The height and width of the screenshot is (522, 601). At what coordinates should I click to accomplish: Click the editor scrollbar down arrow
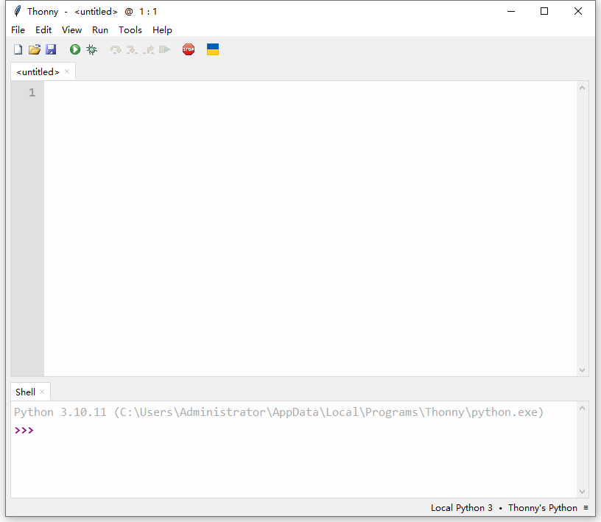point(582,370)
